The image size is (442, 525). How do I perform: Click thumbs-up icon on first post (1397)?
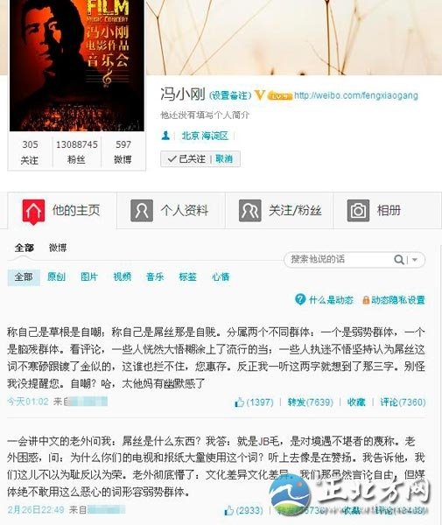[x=239, y=402]
